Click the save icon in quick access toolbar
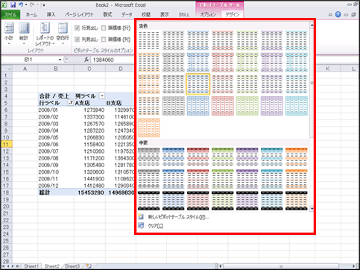360x270 pixels. tap(13, 4)
